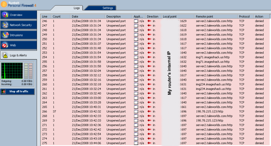Open the Web section

pos(19,45)
